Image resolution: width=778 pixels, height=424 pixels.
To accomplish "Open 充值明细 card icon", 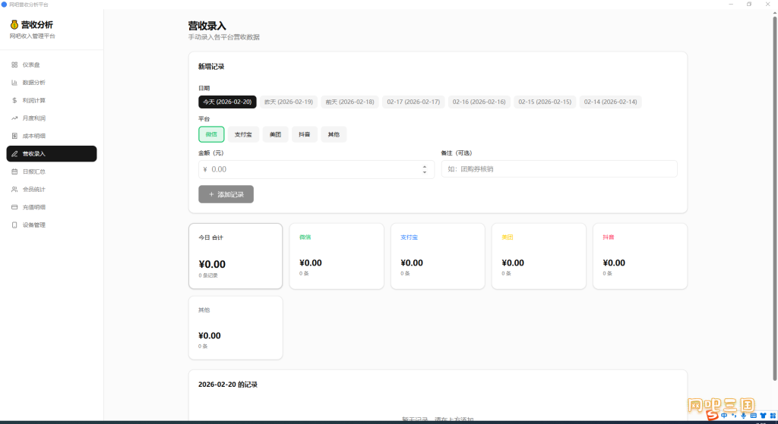I will 14,208.
